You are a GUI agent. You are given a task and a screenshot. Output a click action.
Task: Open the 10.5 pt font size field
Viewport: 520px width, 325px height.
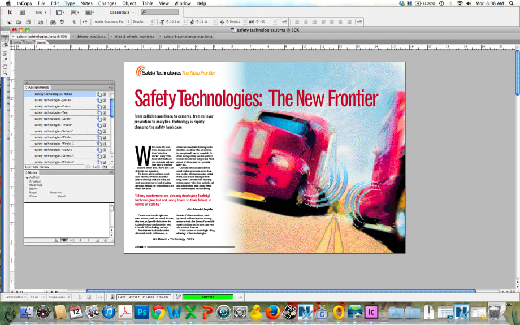point(175,22)
